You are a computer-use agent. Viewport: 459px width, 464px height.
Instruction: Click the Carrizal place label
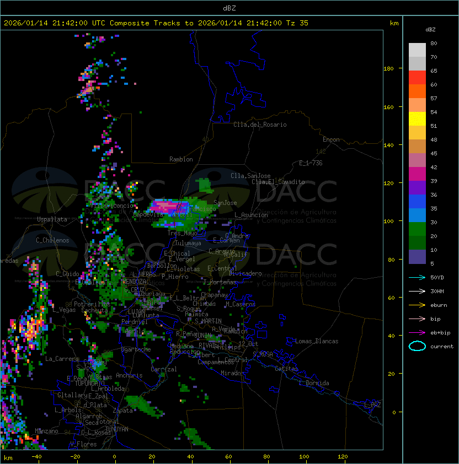tap(164, 369)
